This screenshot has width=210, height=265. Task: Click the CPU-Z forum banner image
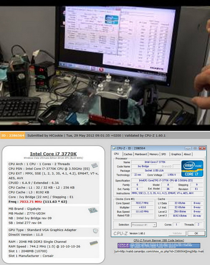coord(159,245)
